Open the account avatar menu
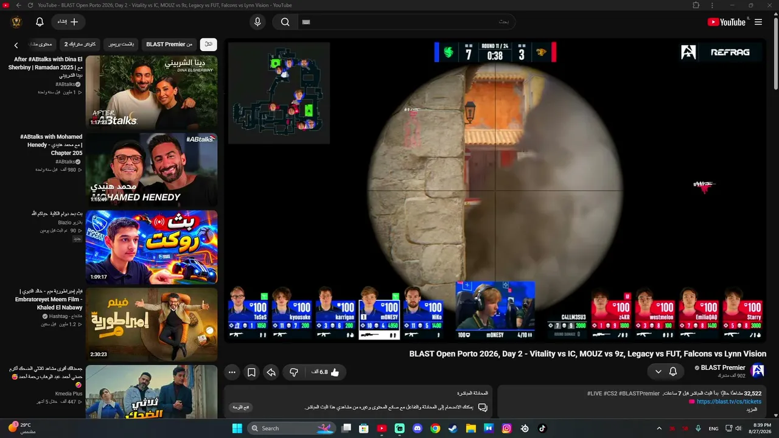779x438 pixels. [16, 22]
